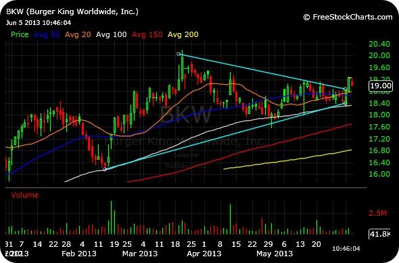
Task: Click the 41.8K volume value box
Action: (x=379, y=234)
